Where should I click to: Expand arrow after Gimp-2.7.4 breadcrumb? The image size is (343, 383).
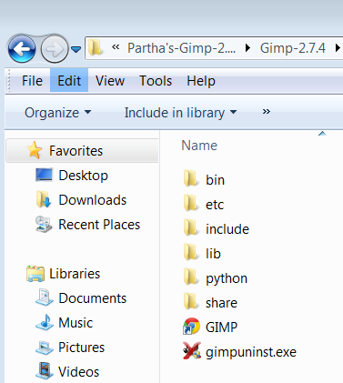tap(338, 48)
